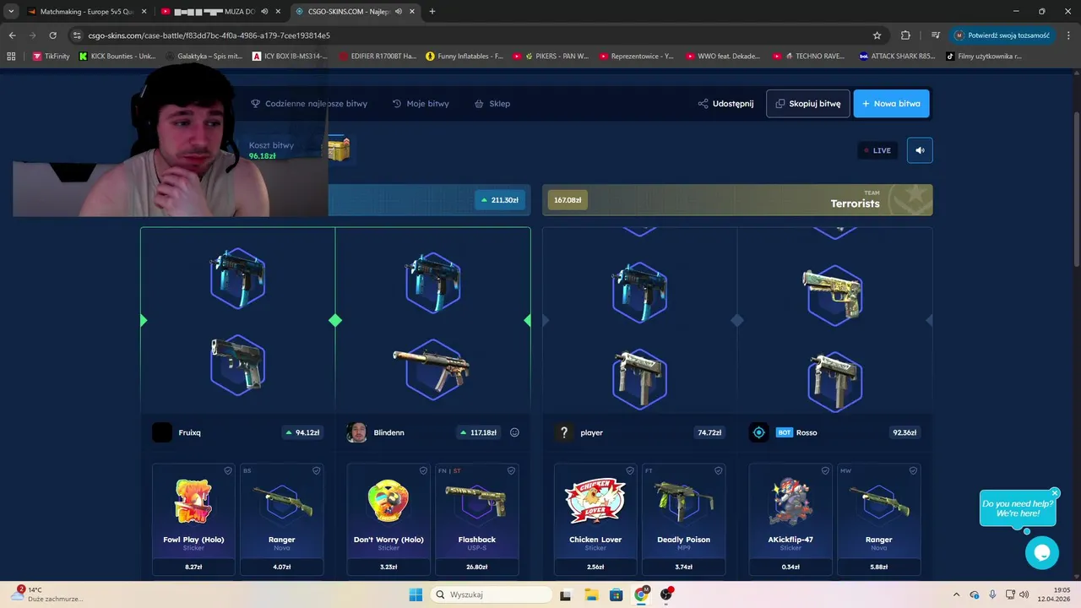Switch to the MUZA DO browser tab
The image size is (1081, 608).
[221, 12]
